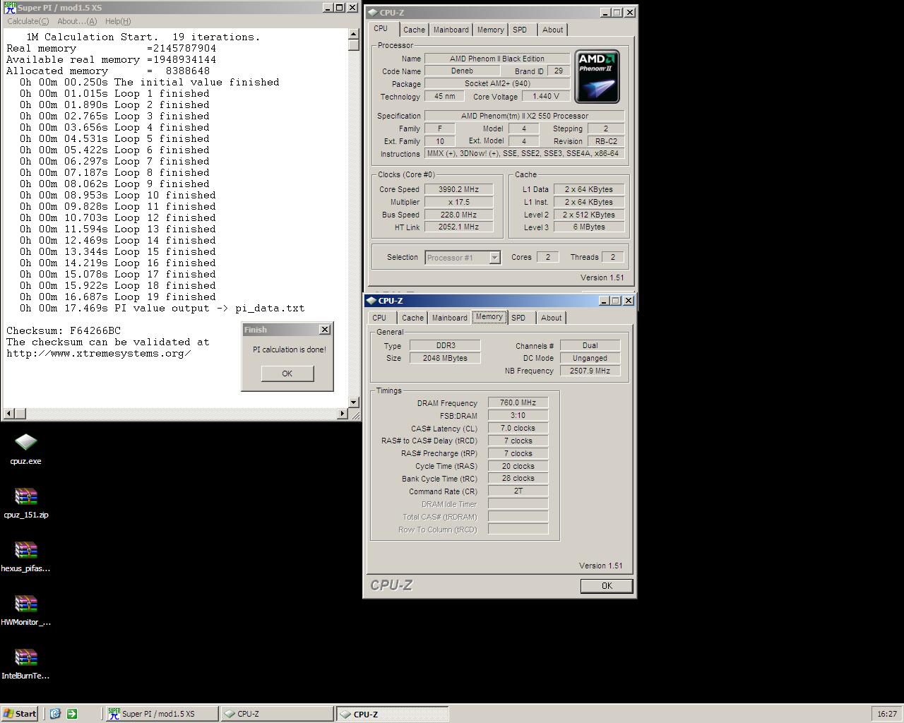904x723 pixels.
Task: Click the DC Mode Unganged value
Action: (590, 358)
